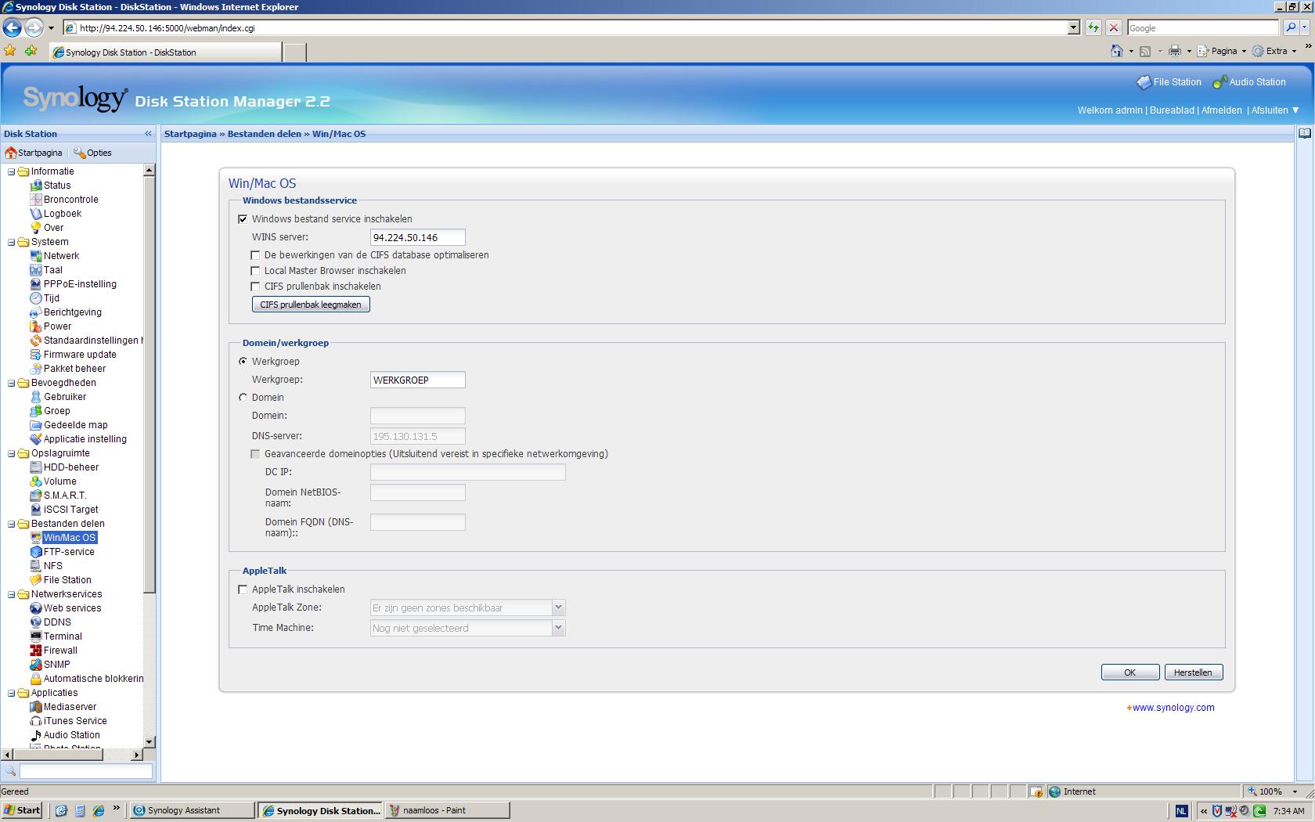
Task: Open IE Extra menu
Action: click(1274, 51)
